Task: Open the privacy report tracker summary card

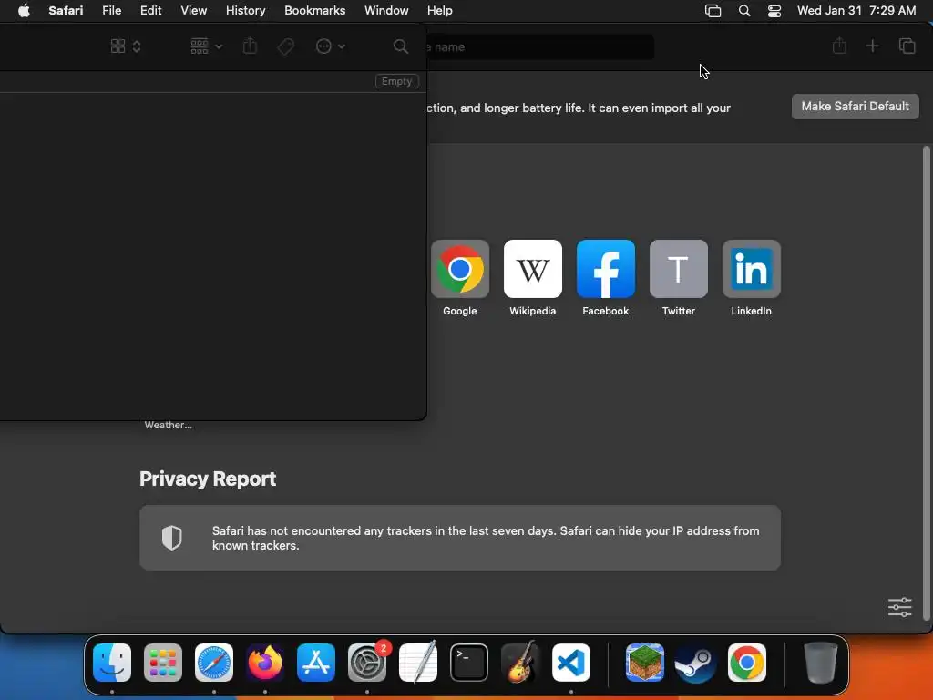Action: pyautogui.click(x=460, y=538)
